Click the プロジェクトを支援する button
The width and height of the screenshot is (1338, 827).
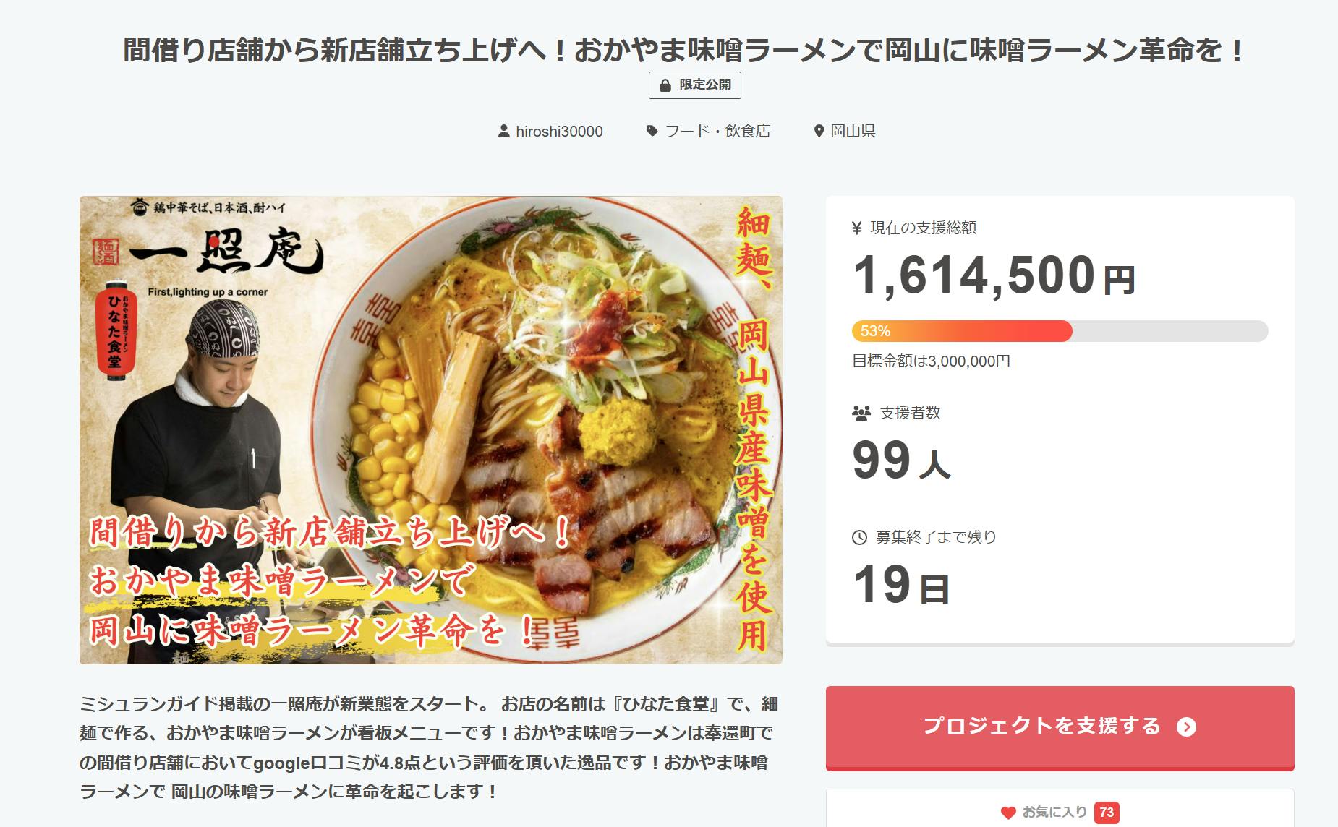(1060, 727)
